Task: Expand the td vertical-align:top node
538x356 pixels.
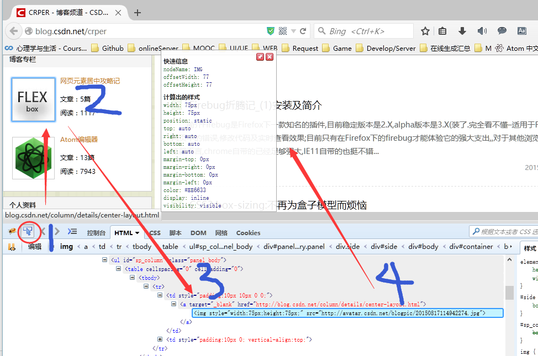Action: pos(160,339)
